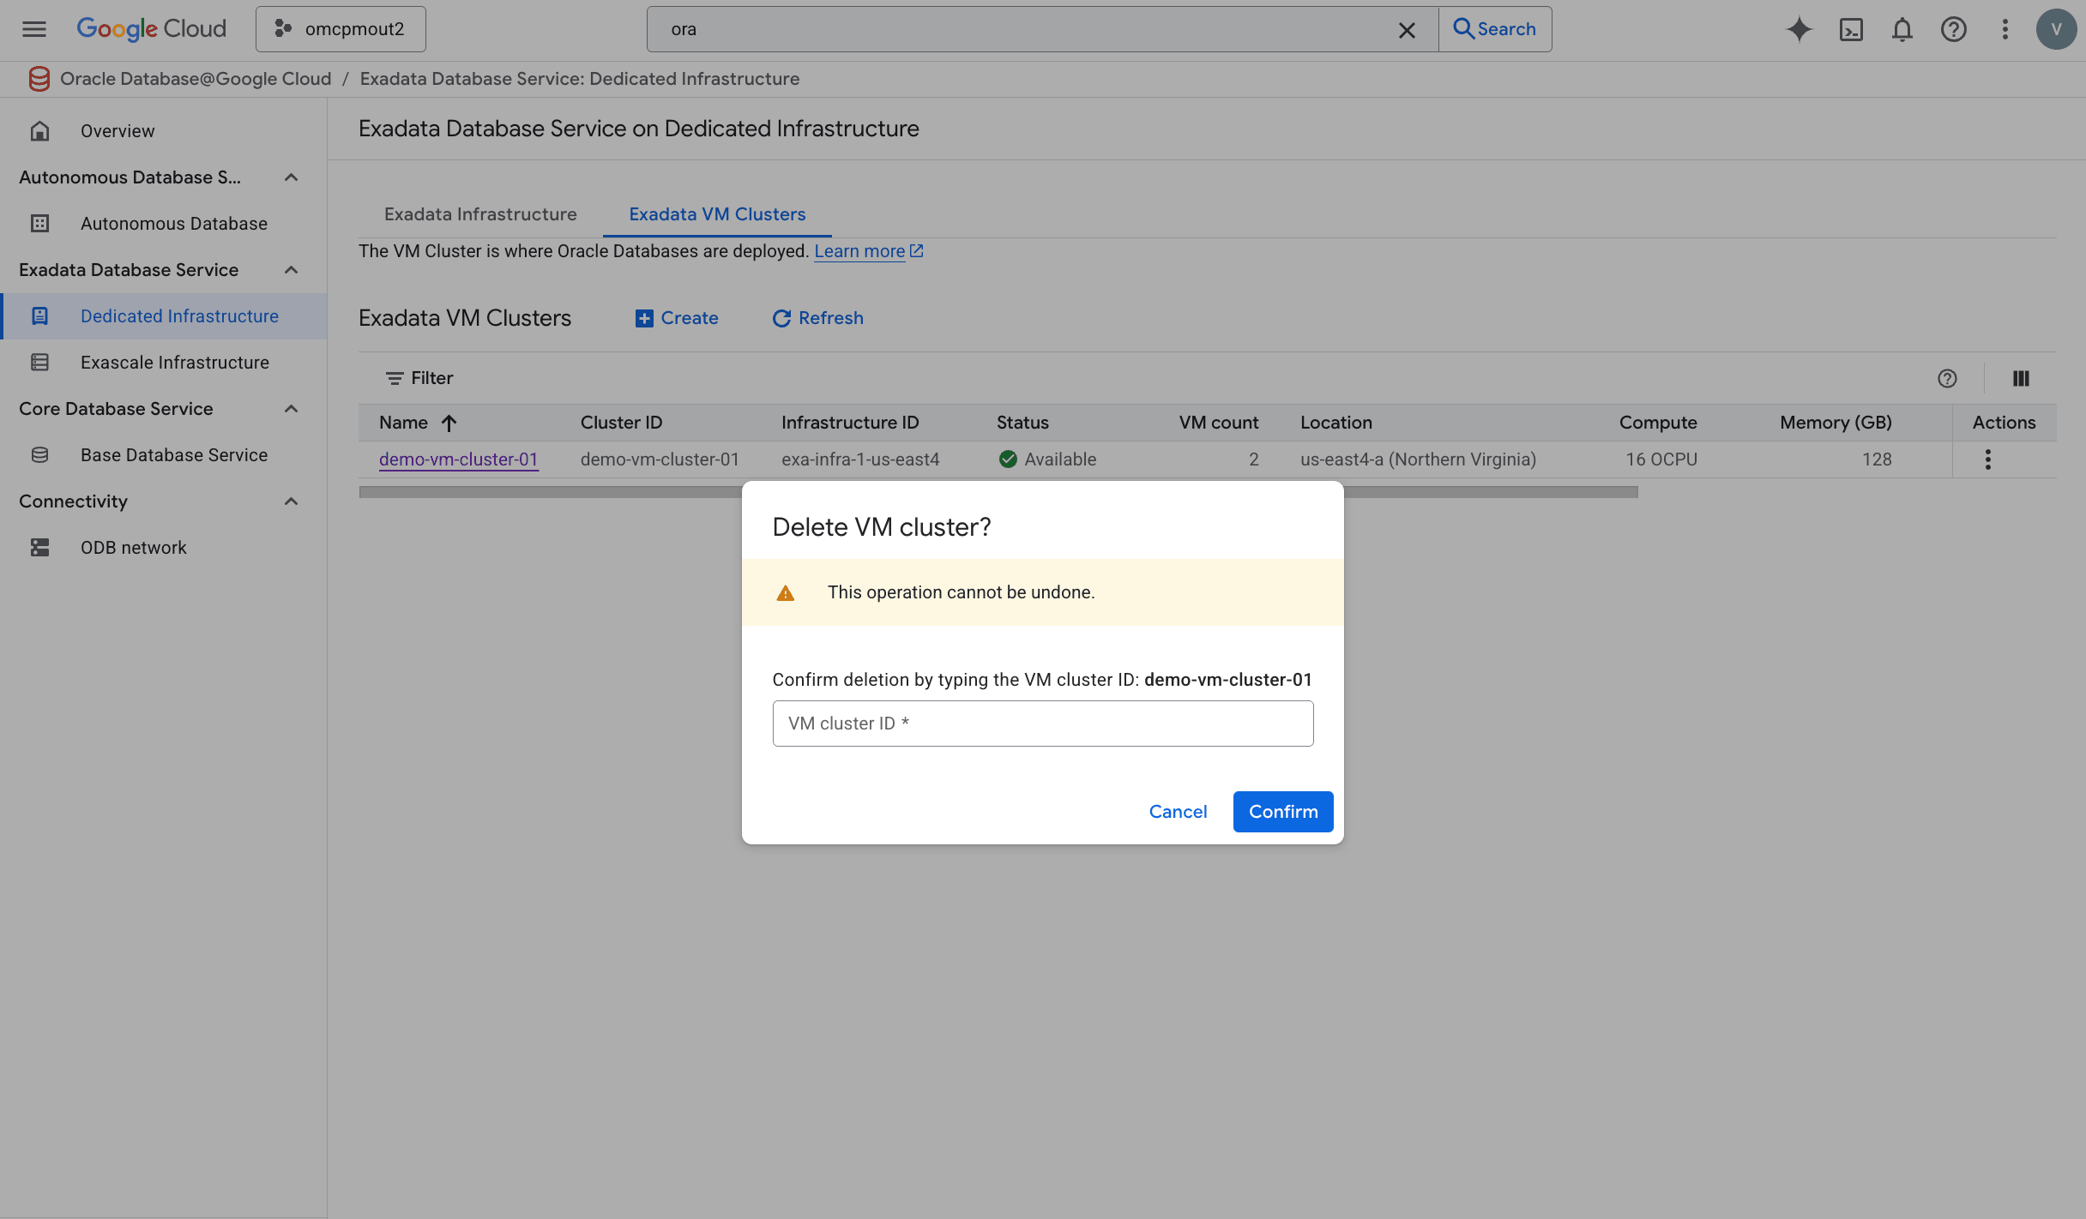The height and width of the screenshot is (1219, 2086).
Task: Activate Cloud Shell terminal icon
Action: [x=1851, y=29]
